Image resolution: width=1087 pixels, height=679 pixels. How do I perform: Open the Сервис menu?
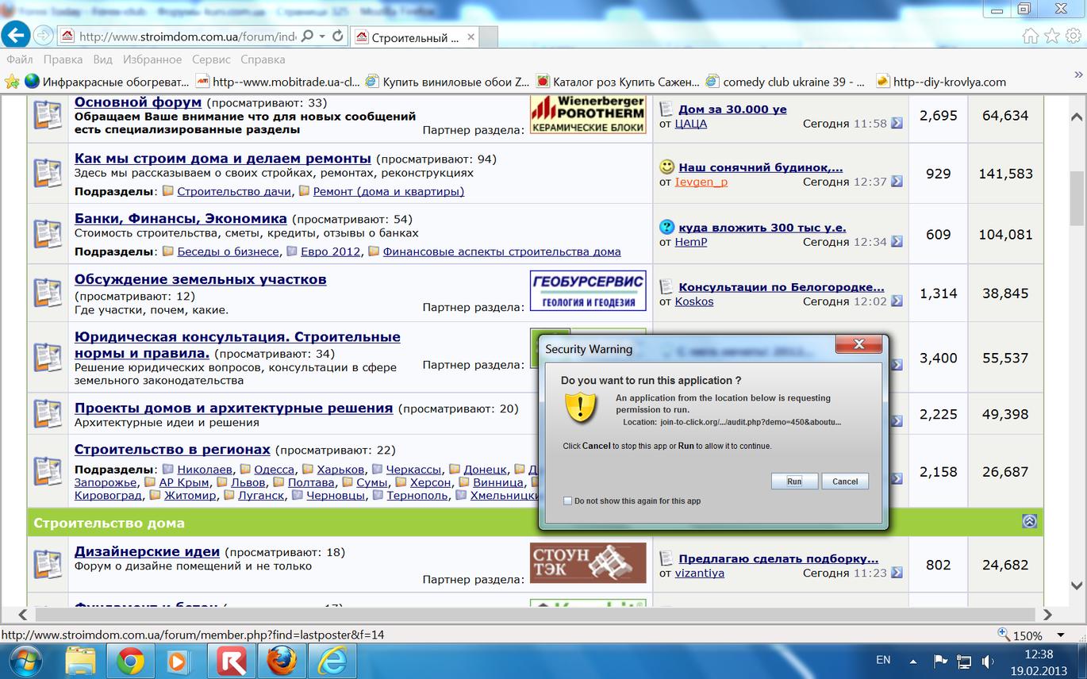point(211,59)
